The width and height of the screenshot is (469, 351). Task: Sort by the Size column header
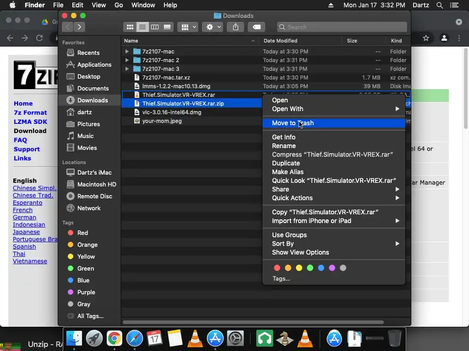[363, 41]
